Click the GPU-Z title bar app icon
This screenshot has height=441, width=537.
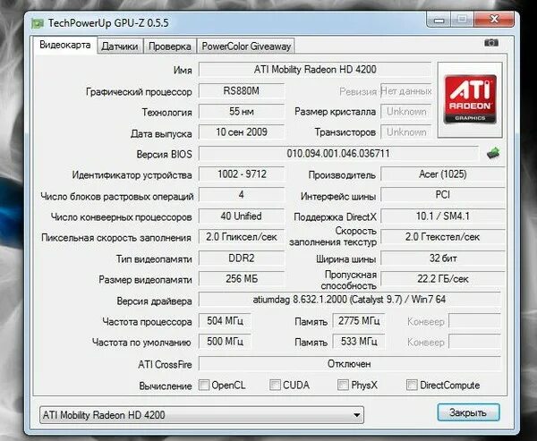click(38, 23)
